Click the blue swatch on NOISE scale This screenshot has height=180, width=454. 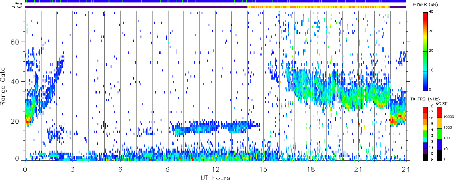[x=439, y=144]
